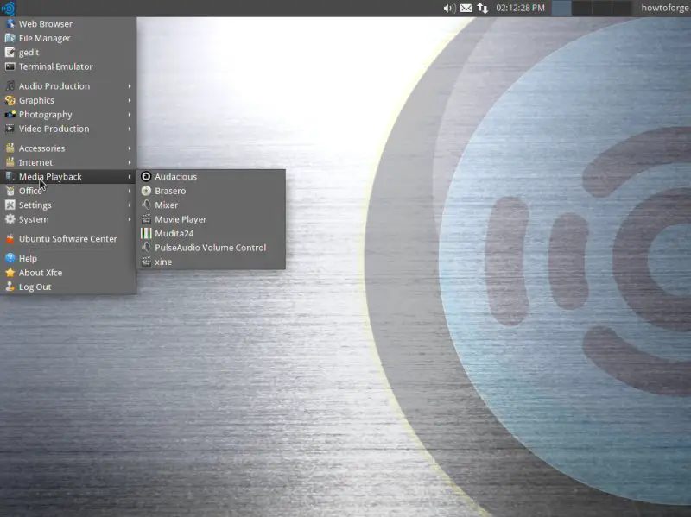691x517 pixels.
Task: Launch Audacious from Media Playback submenu
Action: pyautogui.click(x=211, y=177)
